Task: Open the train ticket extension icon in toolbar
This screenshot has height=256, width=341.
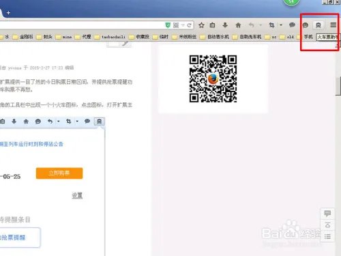Action: coord(318,25)
